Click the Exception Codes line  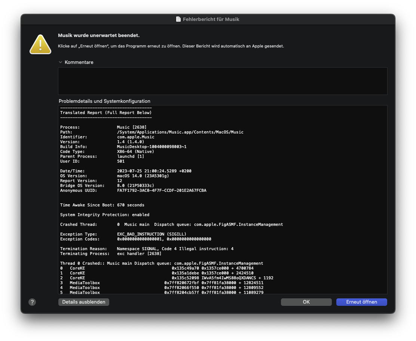135,239
